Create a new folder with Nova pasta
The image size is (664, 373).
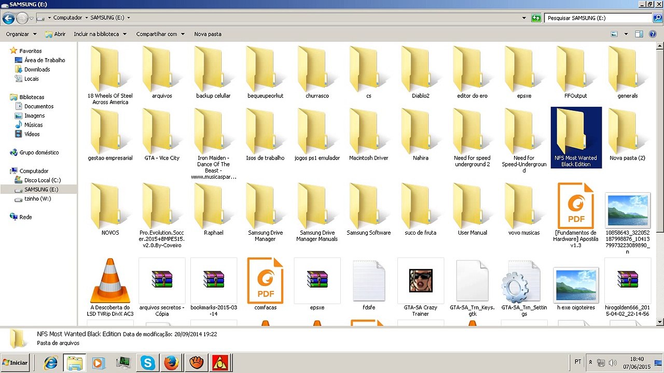tap(208, 34)
